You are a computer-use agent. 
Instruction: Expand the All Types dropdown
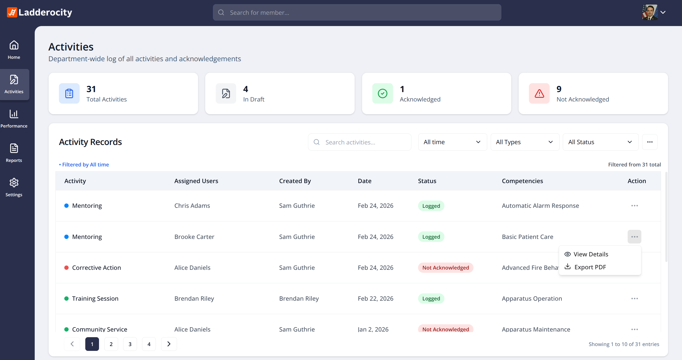[x=525, y=142]
